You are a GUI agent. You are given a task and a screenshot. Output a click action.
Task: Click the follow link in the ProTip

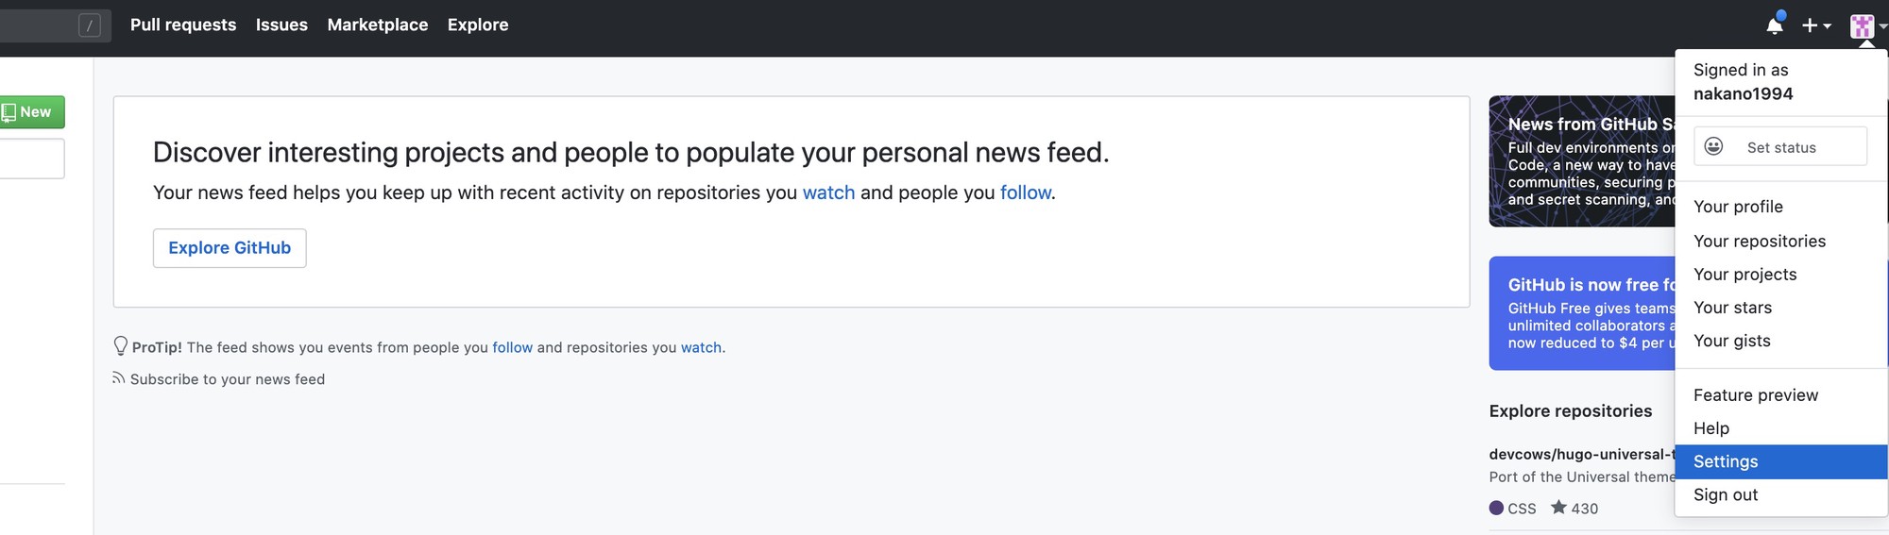tap(513, 347)
